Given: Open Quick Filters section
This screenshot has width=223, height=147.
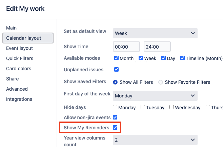Looking at the screenshot, I should tap(20, 58).
